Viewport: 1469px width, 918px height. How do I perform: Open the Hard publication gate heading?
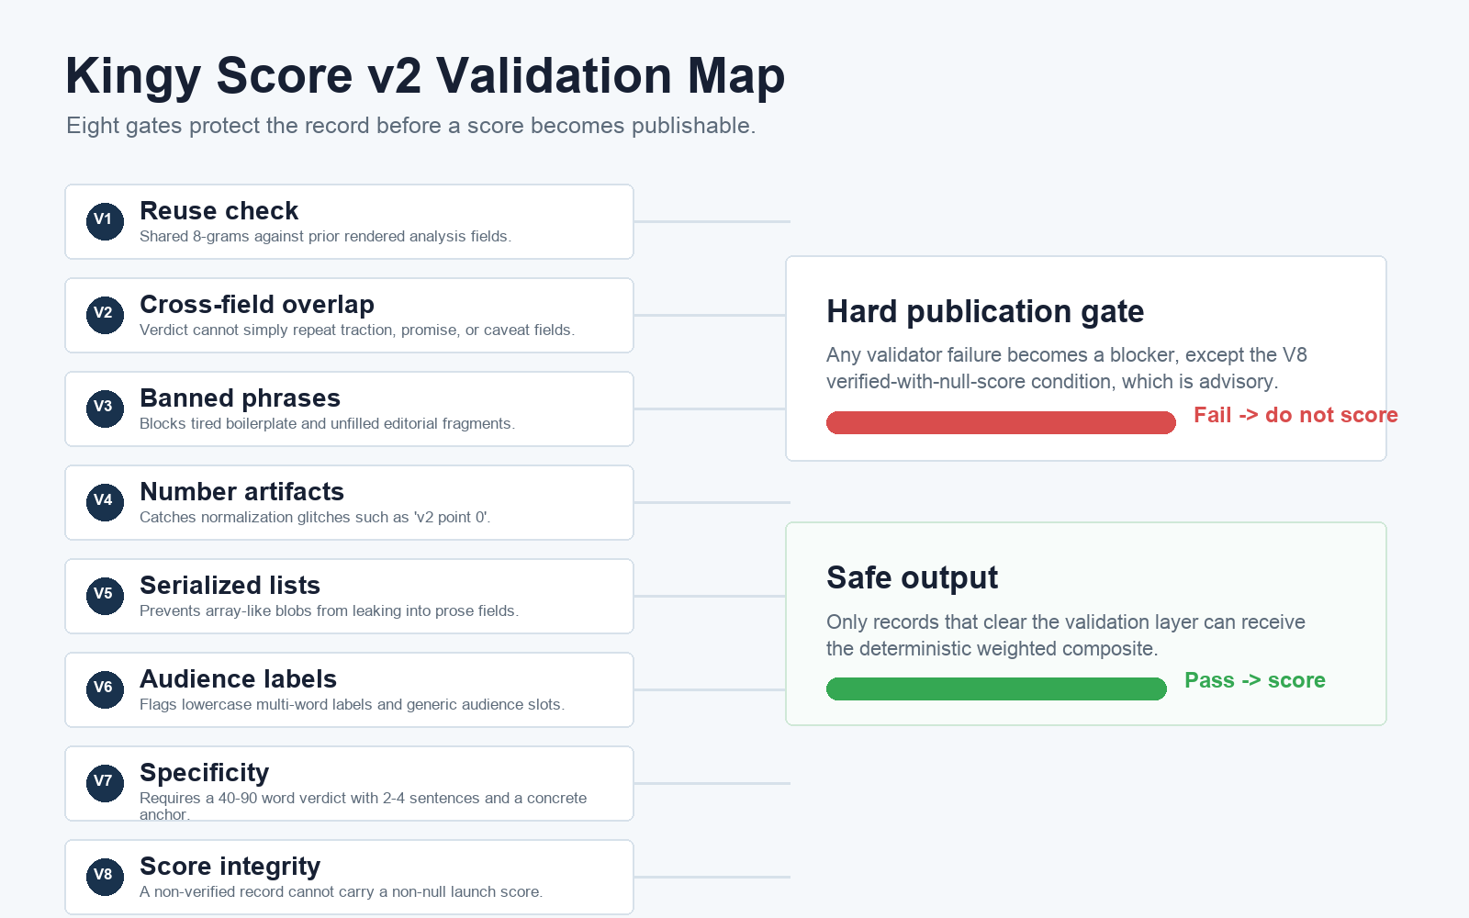[x=985, y=312]
